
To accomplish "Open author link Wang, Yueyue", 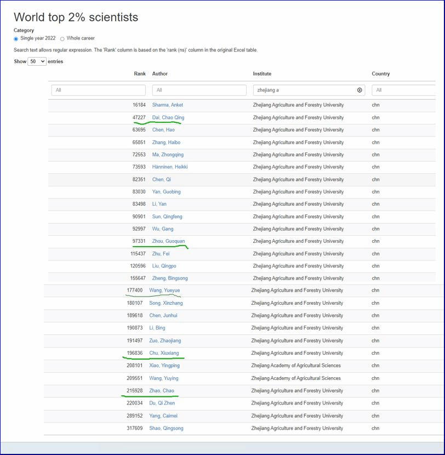I will (x=164, y=291).
